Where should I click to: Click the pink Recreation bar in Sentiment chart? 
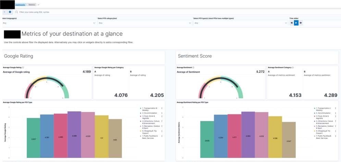coord(261,135)
